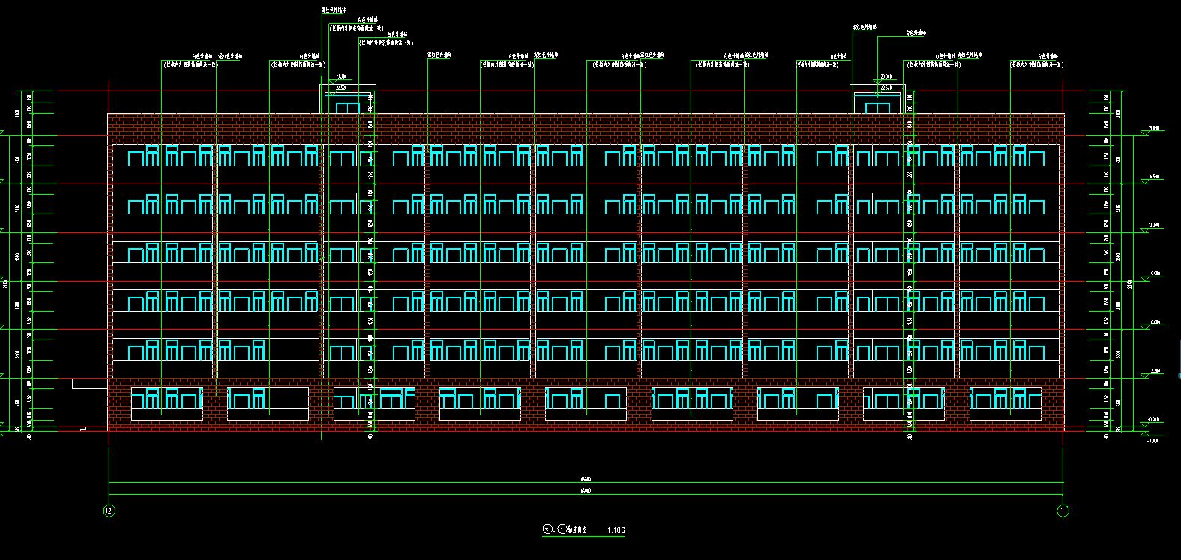Select the axis bubble numbered 12
1181x560 pixels.
(x=109, y=511)
